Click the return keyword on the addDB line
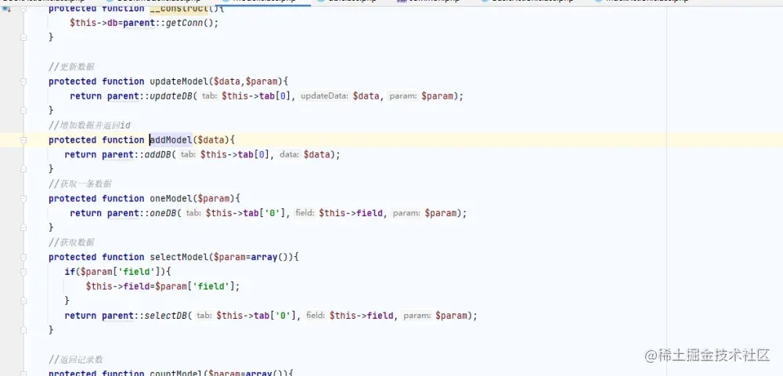 [x=81, y=155]
